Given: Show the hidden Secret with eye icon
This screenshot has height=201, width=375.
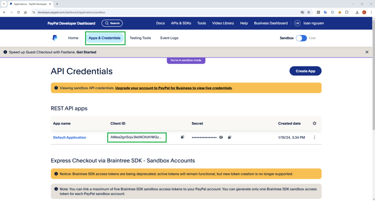Looking at the screenshot, I should (x=221, y=137).
